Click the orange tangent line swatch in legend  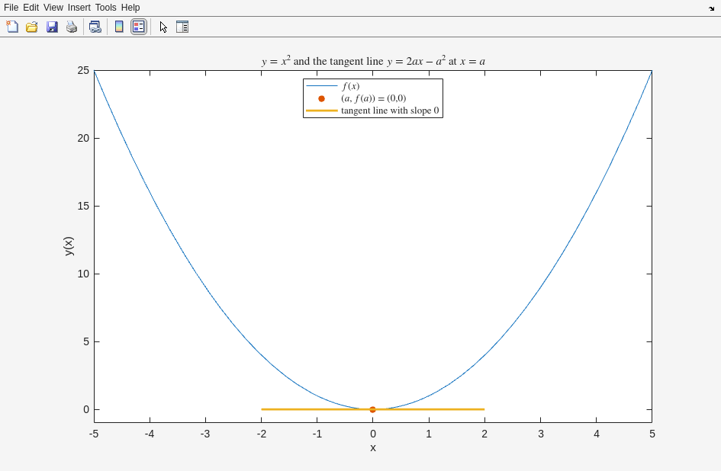321,111
